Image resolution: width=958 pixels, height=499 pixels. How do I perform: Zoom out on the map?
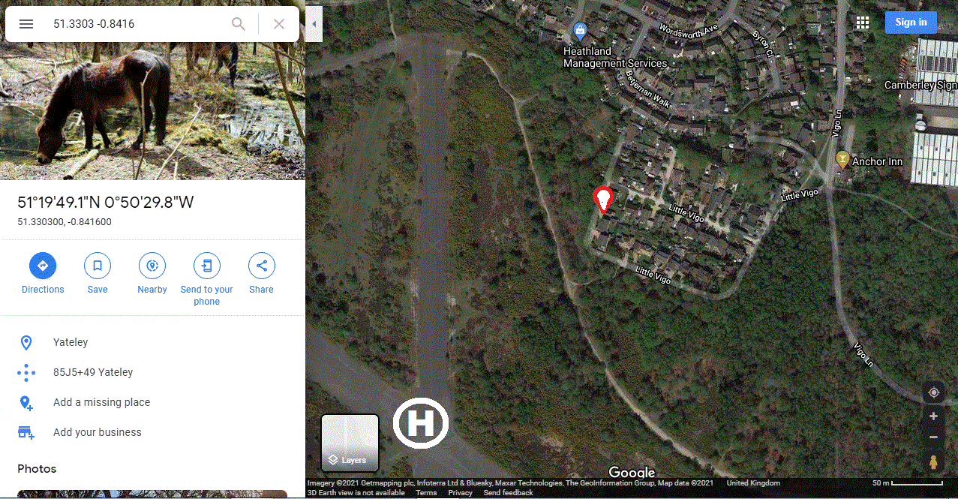(933, 437)
